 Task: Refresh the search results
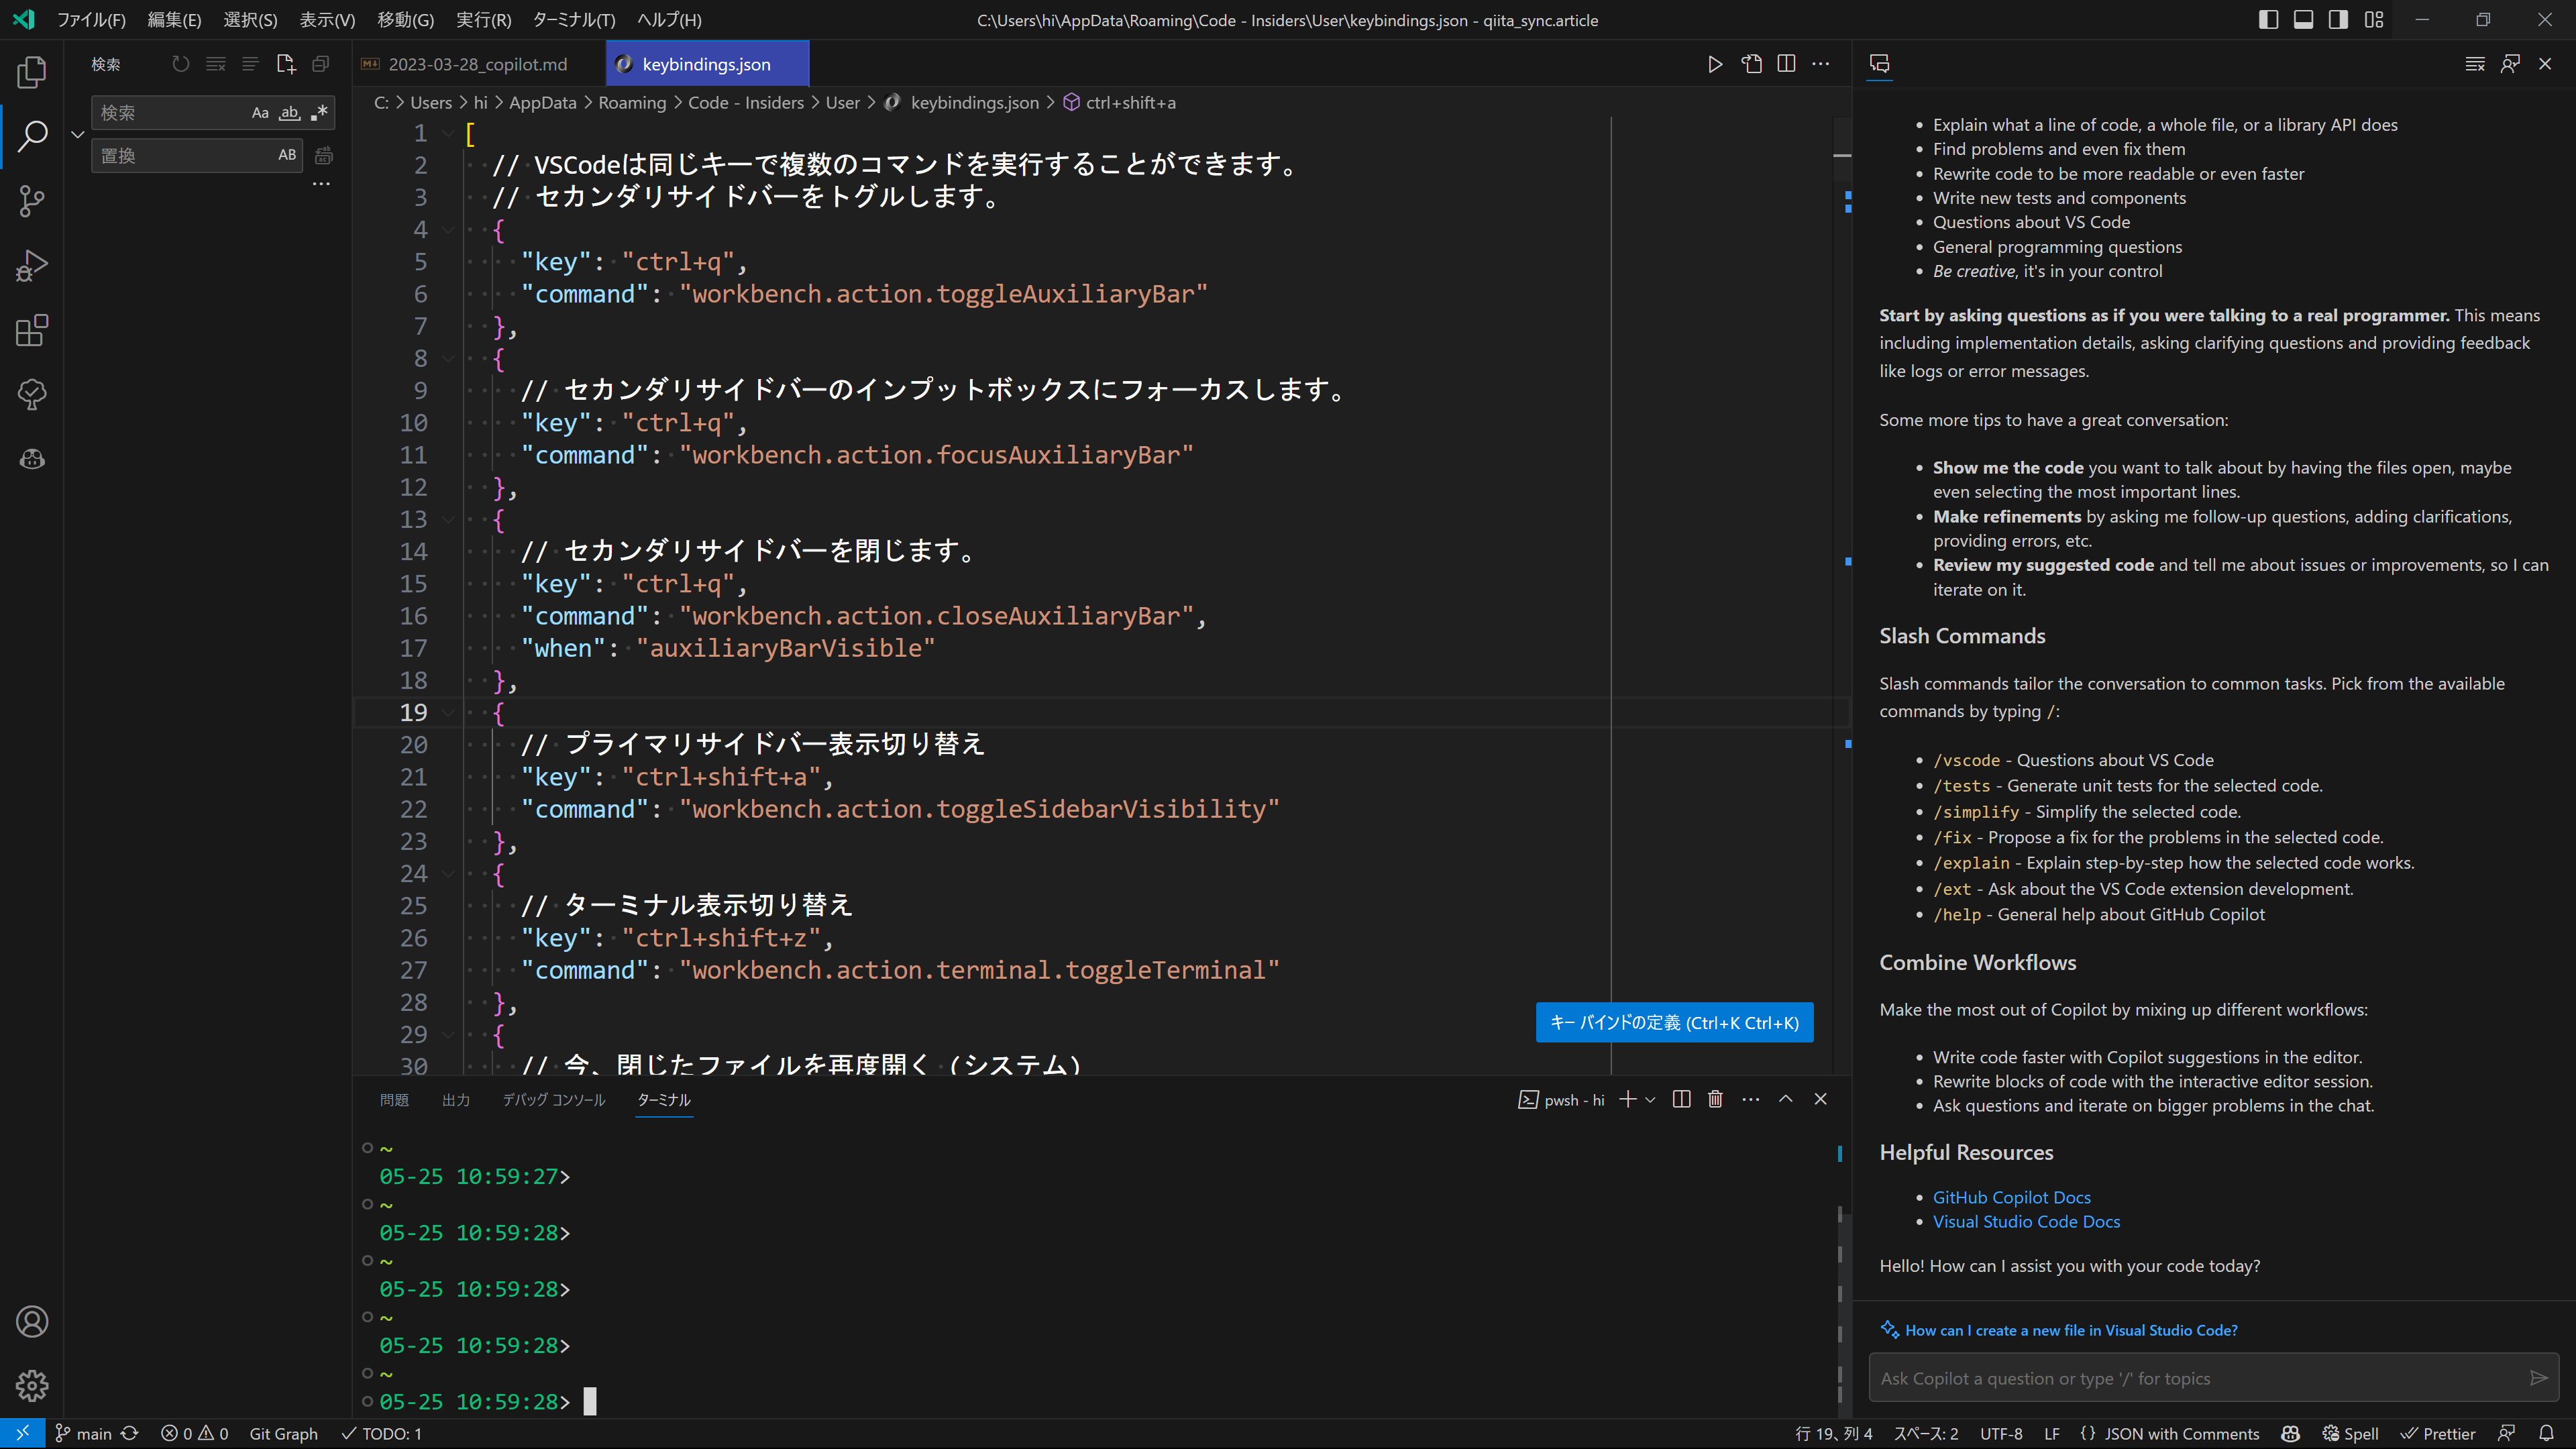(180, 63)
